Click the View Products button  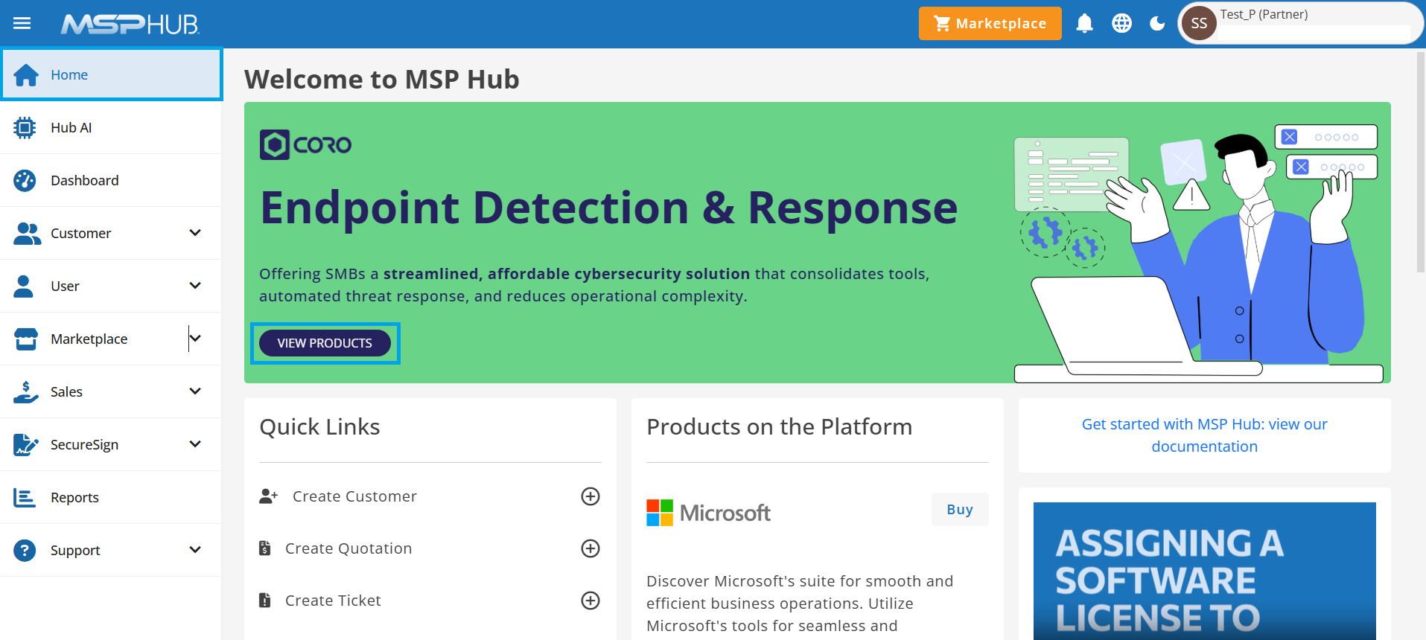click(x=325, y=343)
